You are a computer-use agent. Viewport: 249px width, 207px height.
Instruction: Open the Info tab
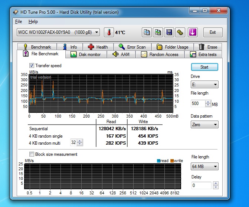tap(70, 47)
